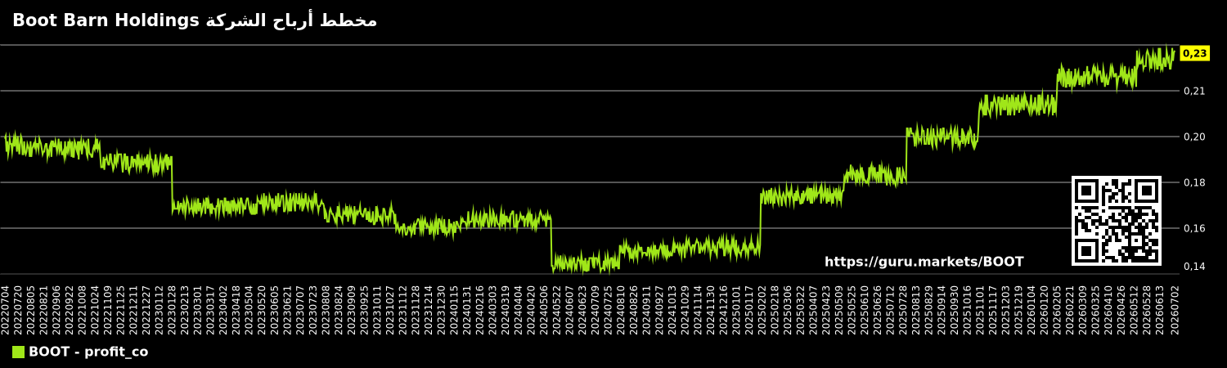Click the QR code image
This screenshot has width=1227, height=368.
(x=1117, y=221)
